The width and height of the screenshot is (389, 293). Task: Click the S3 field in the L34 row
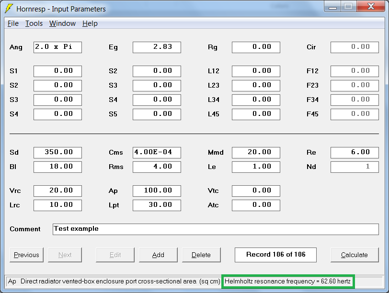click(57, 100)
